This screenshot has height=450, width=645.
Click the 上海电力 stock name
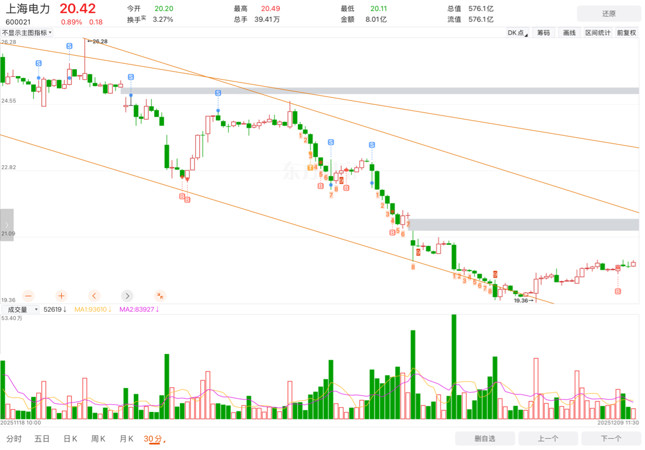(28, 9)
